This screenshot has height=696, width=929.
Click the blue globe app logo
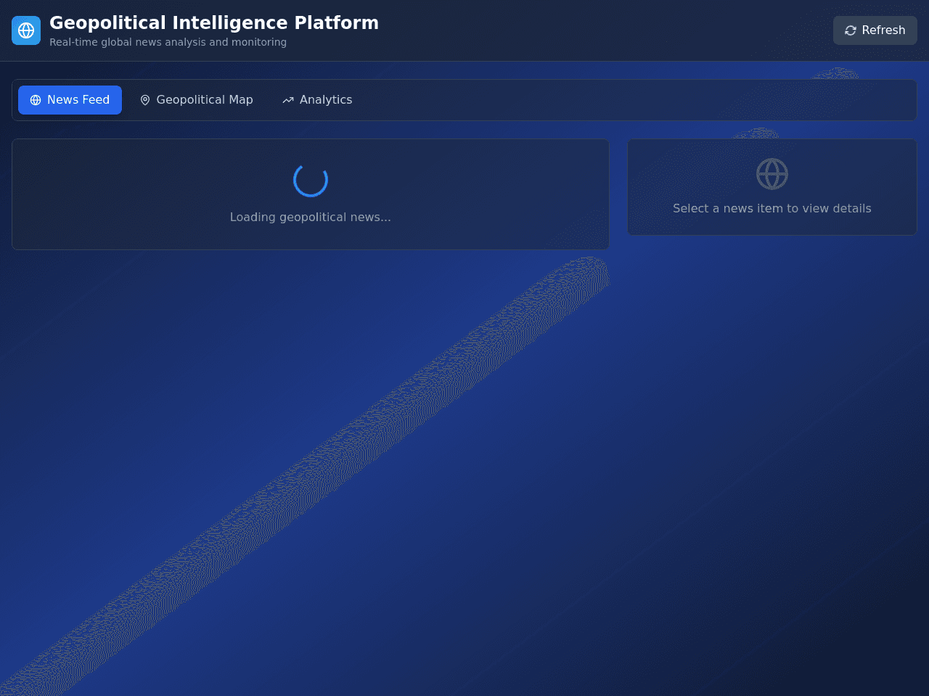tap(26, 30)
